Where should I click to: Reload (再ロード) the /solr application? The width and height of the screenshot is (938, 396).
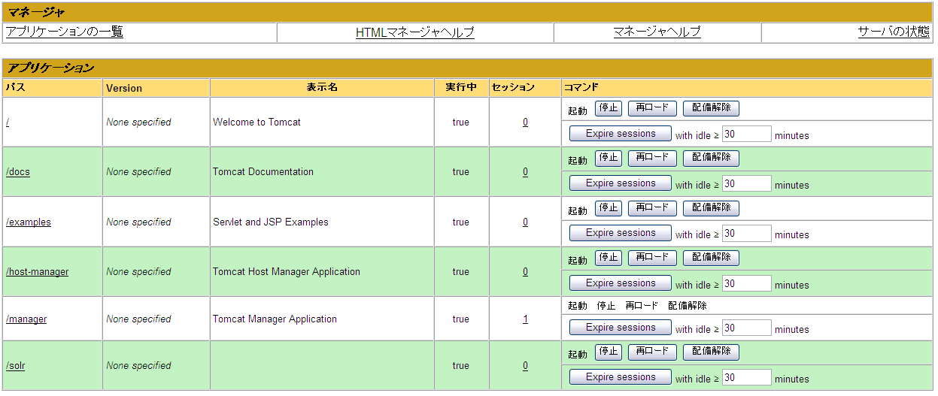(652, 352)
